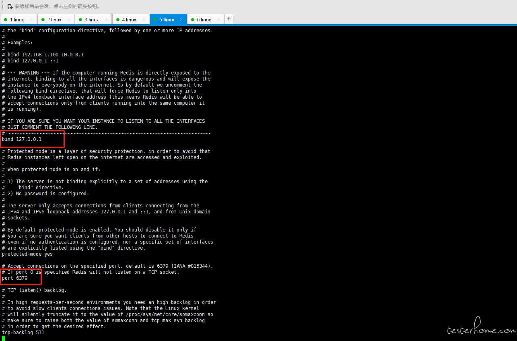Close the 2 linux tab

pos(69,19)
